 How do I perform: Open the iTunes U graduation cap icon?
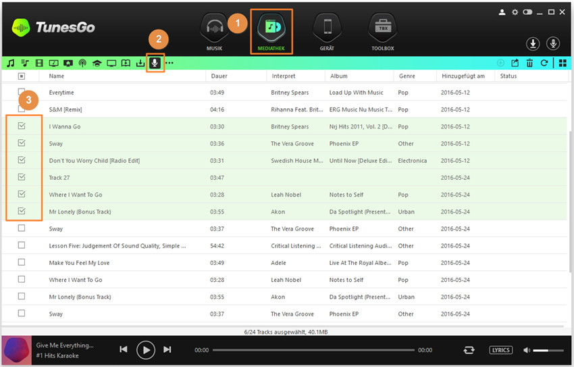click(x=97, y=63)
